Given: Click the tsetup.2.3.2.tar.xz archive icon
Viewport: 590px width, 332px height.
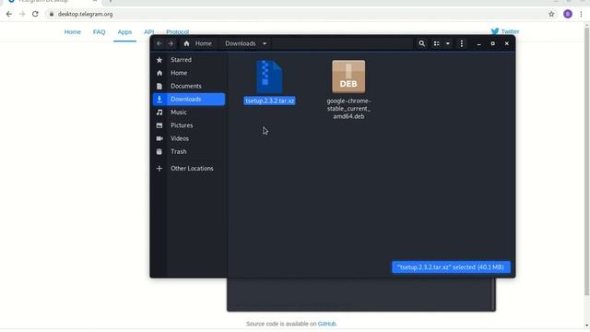Looking at the screenshot, I should (x=269, y=77).
